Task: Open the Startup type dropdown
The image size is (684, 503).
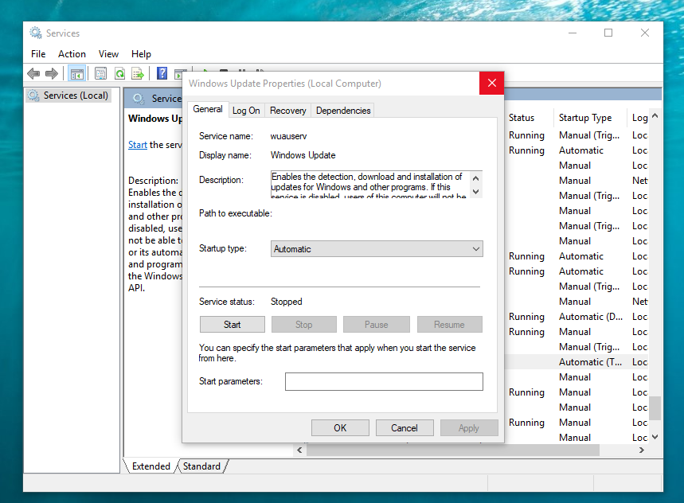Action: tap(377, 249)
